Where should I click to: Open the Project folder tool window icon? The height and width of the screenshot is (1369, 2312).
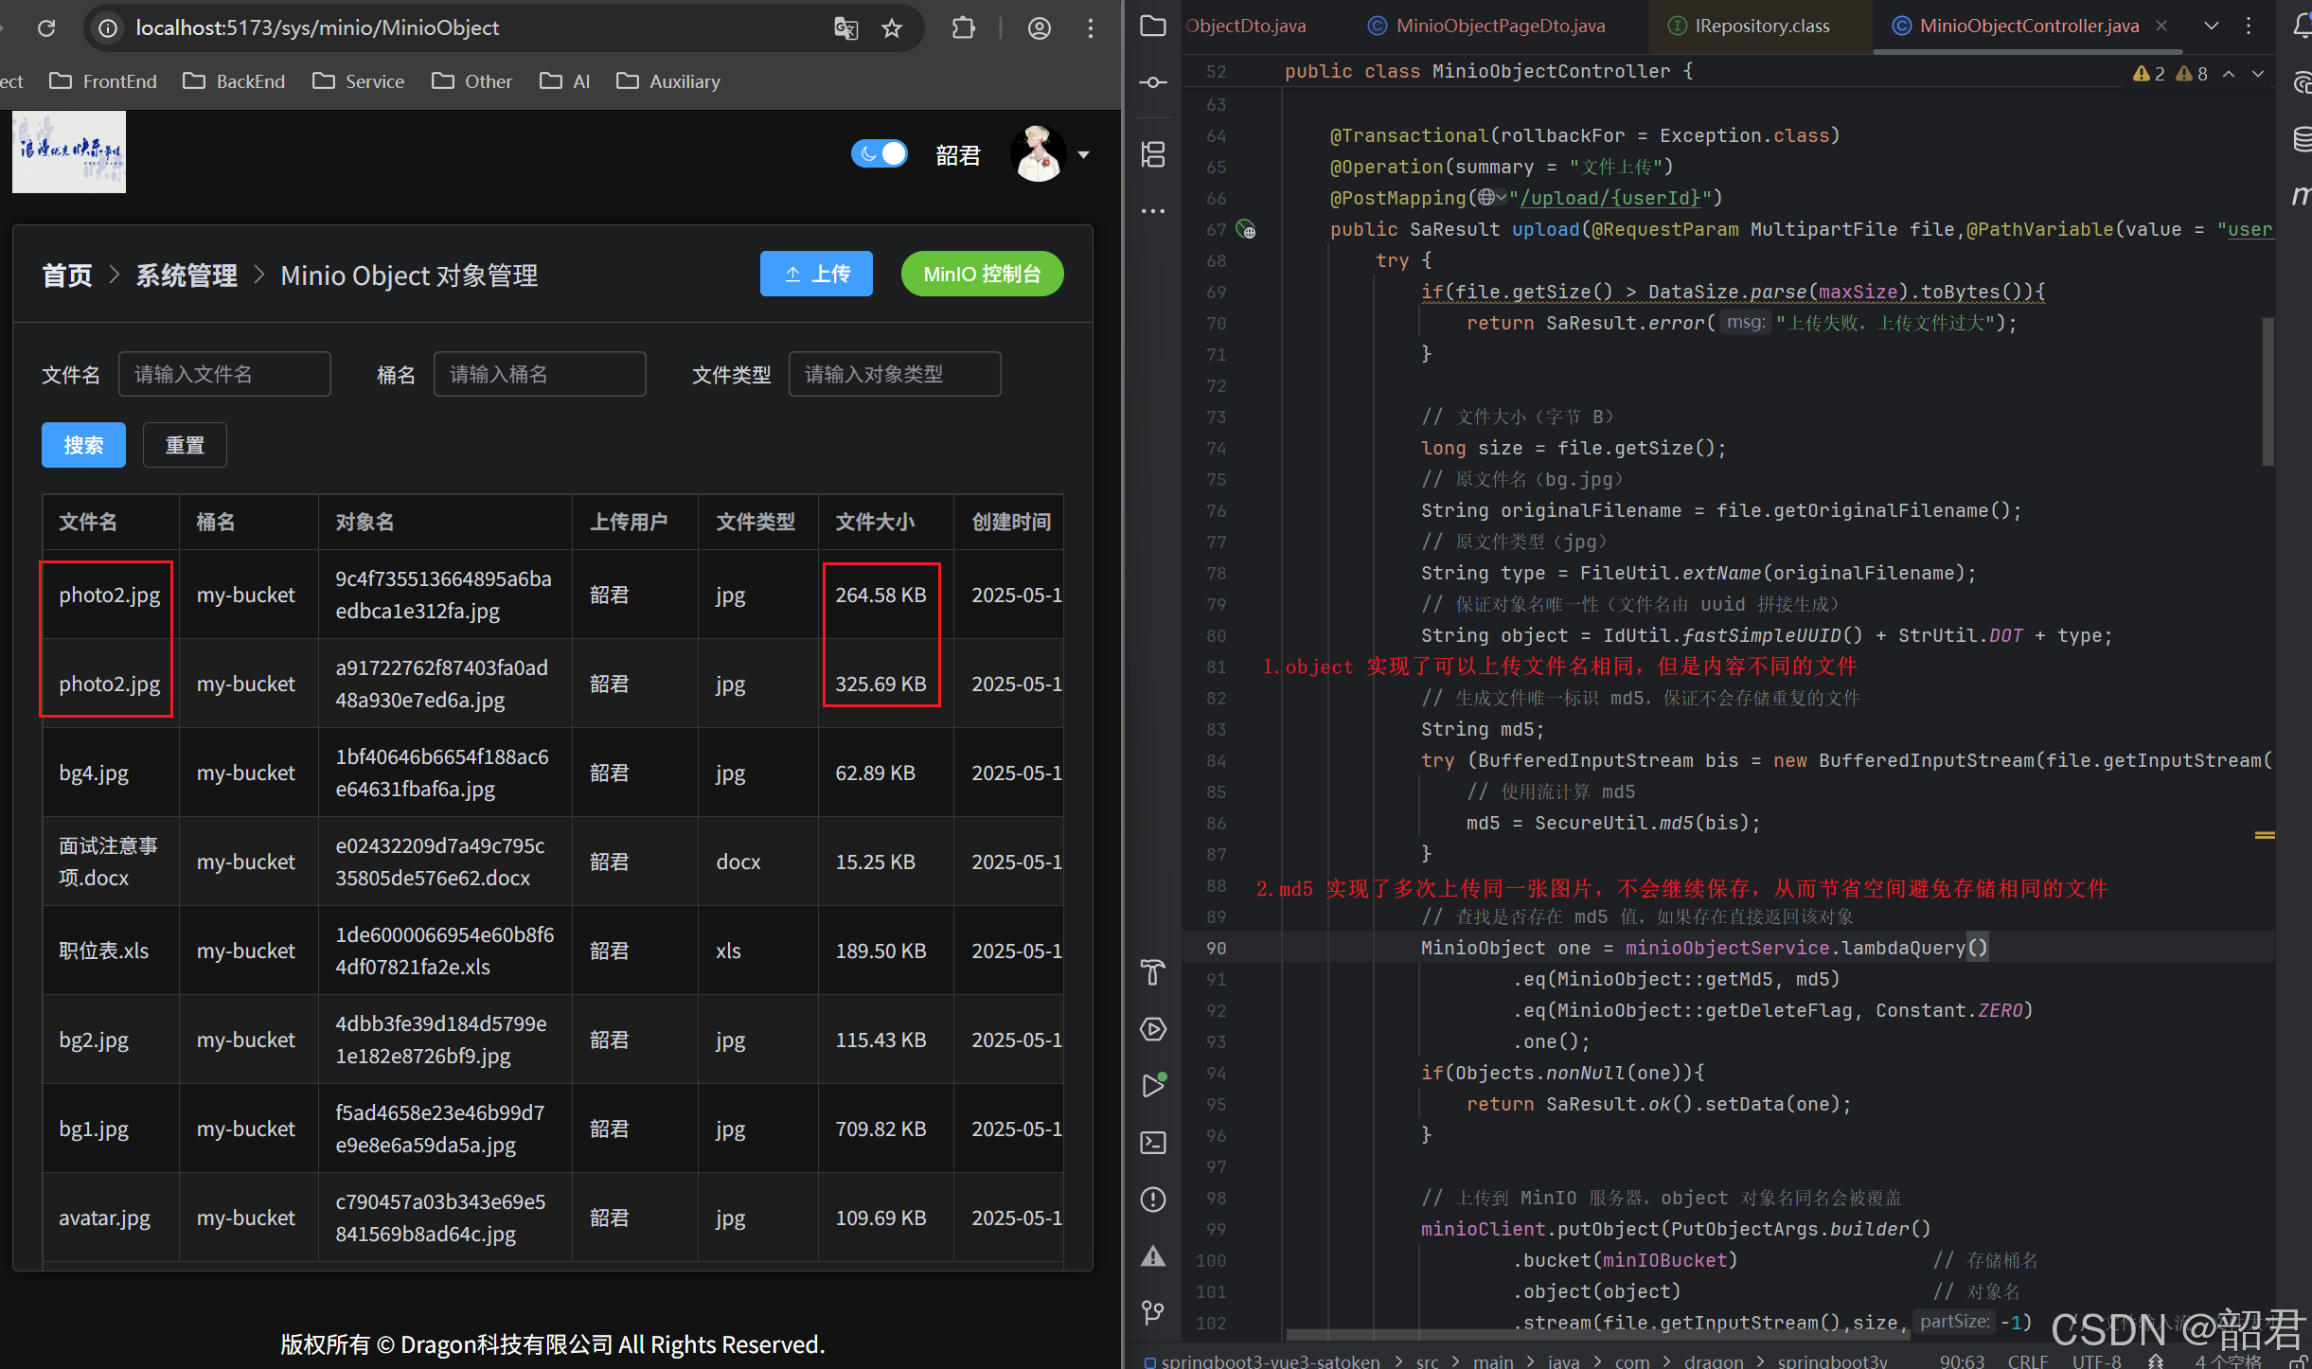pyautogui.click(x=1152, y=26)
